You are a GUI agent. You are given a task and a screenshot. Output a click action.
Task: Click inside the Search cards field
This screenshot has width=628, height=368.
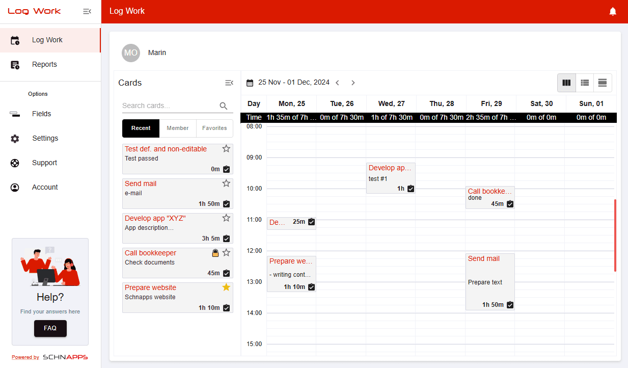pos(168,106)
